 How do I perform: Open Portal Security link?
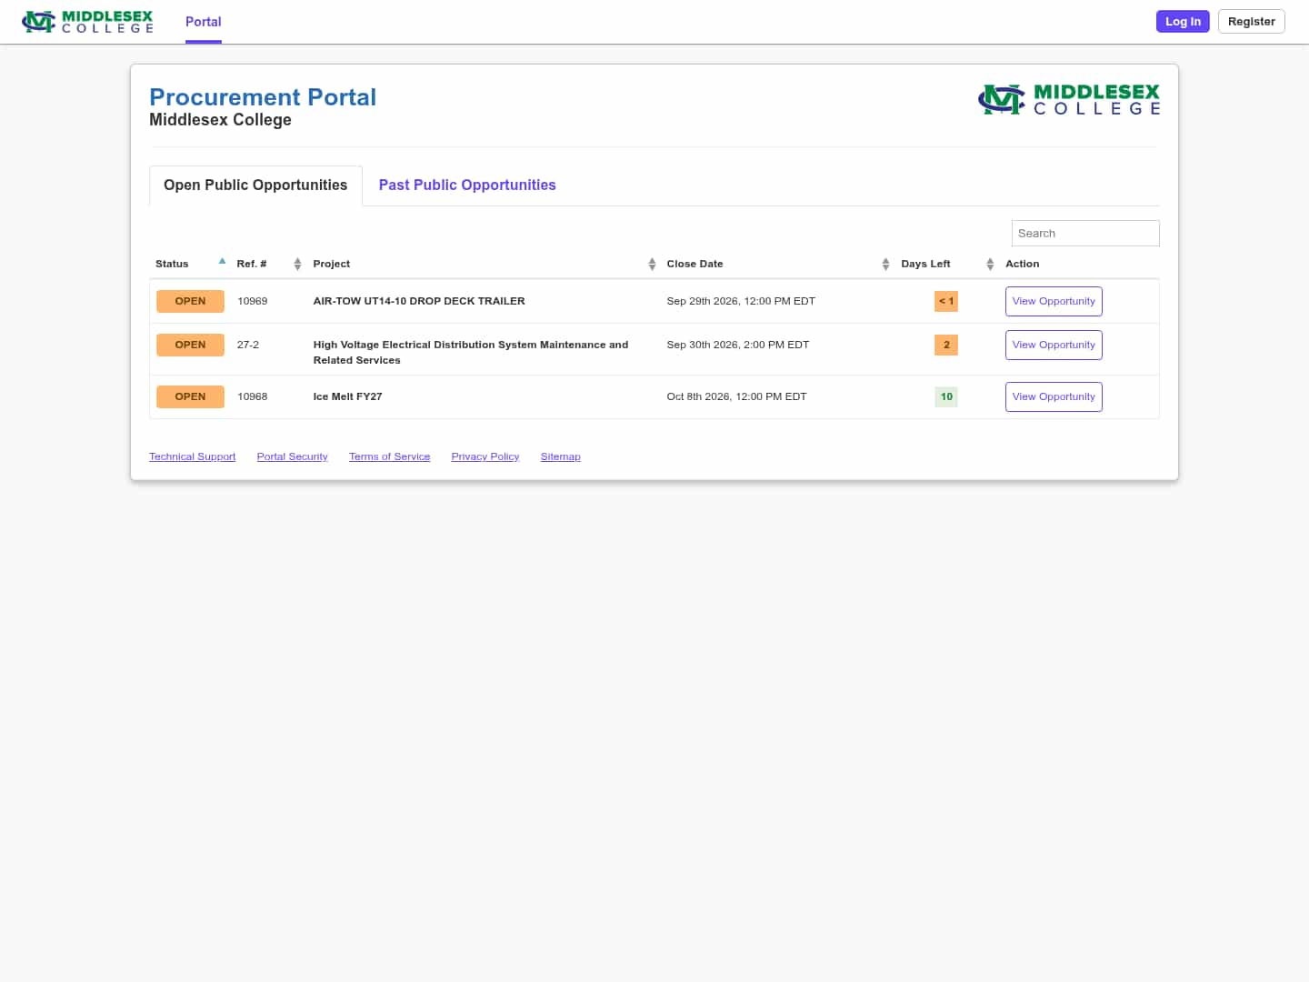[x=292, y=456]
